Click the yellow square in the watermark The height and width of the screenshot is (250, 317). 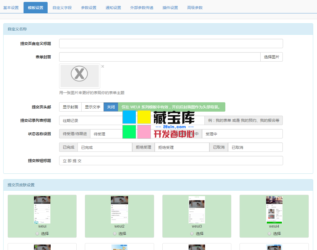click(144, 117)
